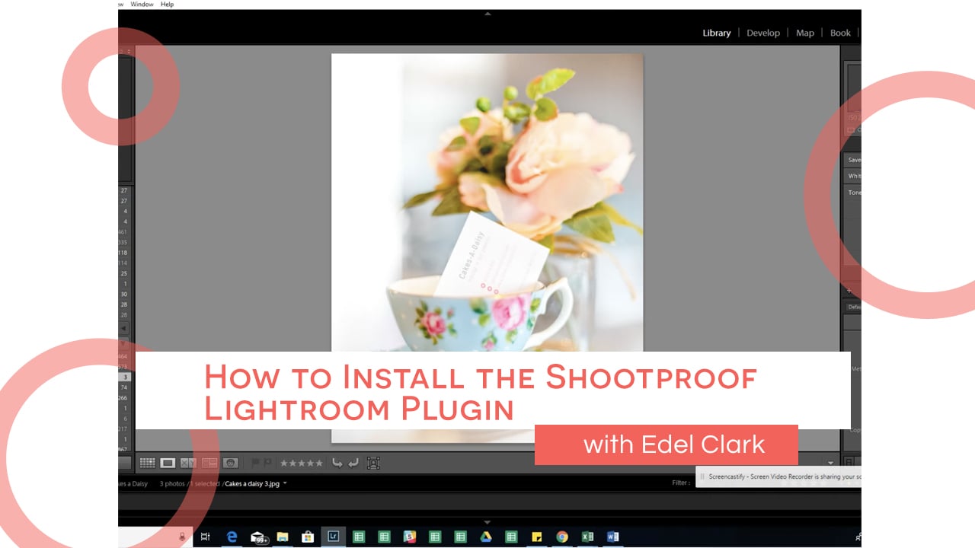Screen dimensions: 975x548
Task: Open toolbar content dropdown arrow
Action: [x=831, y=463]
